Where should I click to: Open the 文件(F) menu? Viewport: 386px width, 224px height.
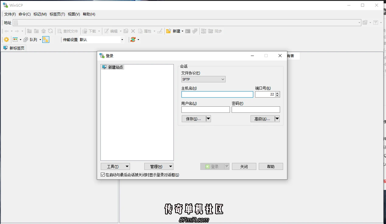click(x=10, y=14)
